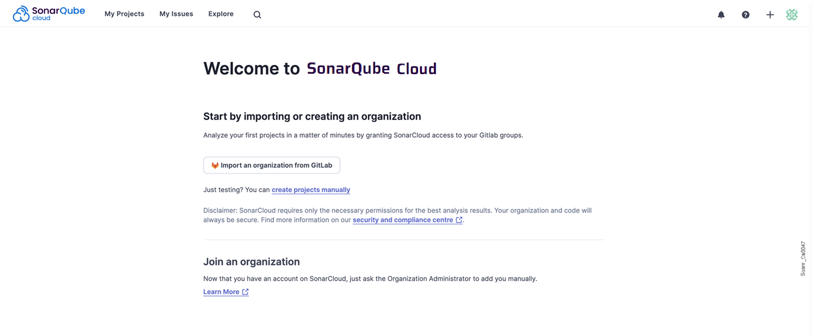
Task: Click external-link icon after security and compliance centre
Action: tap(459, 220)
